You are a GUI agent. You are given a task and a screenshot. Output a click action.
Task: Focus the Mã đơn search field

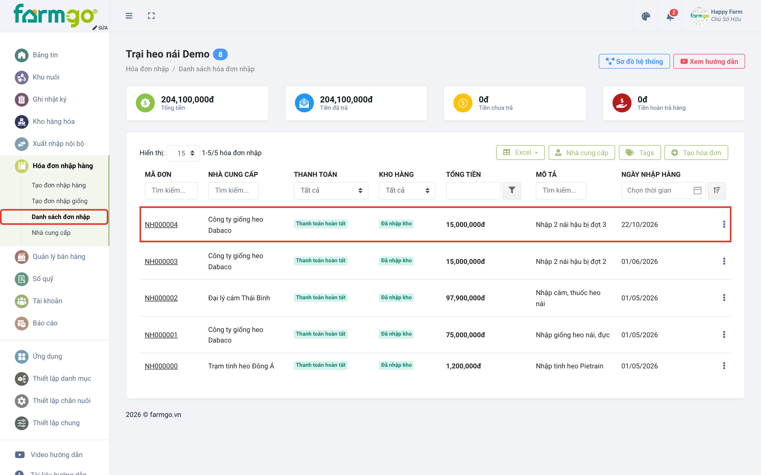click(171, 190)
